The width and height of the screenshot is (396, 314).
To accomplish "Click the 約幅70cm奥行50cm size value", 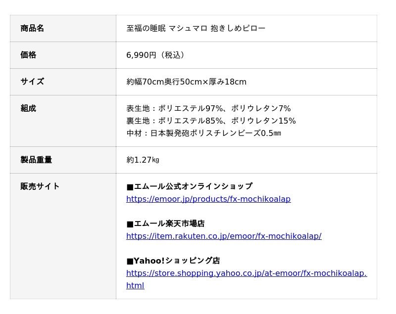I will (186, 82).
